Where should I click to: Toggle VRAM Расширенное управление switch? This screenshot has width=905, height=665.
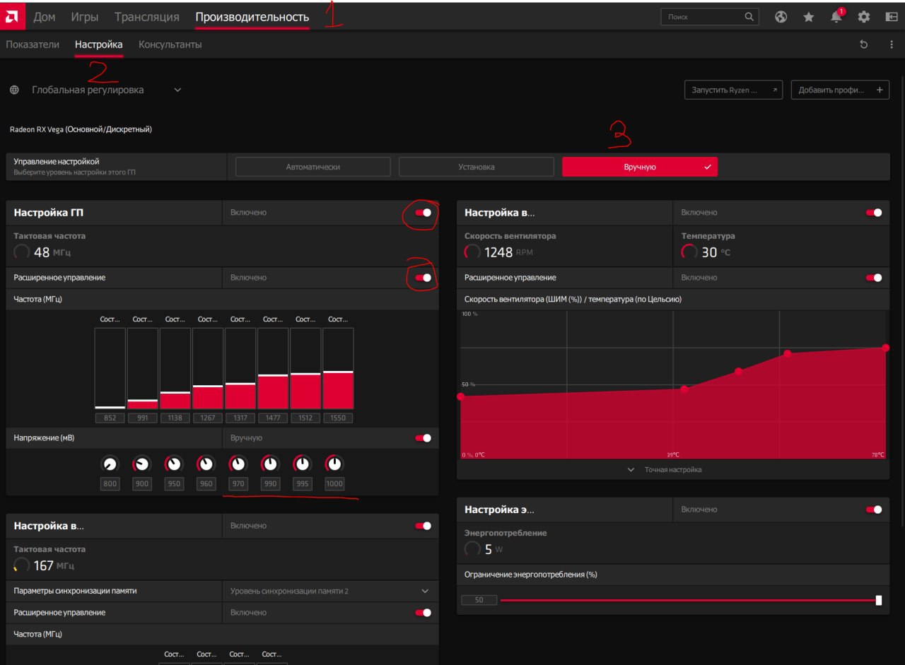[423, 613]
